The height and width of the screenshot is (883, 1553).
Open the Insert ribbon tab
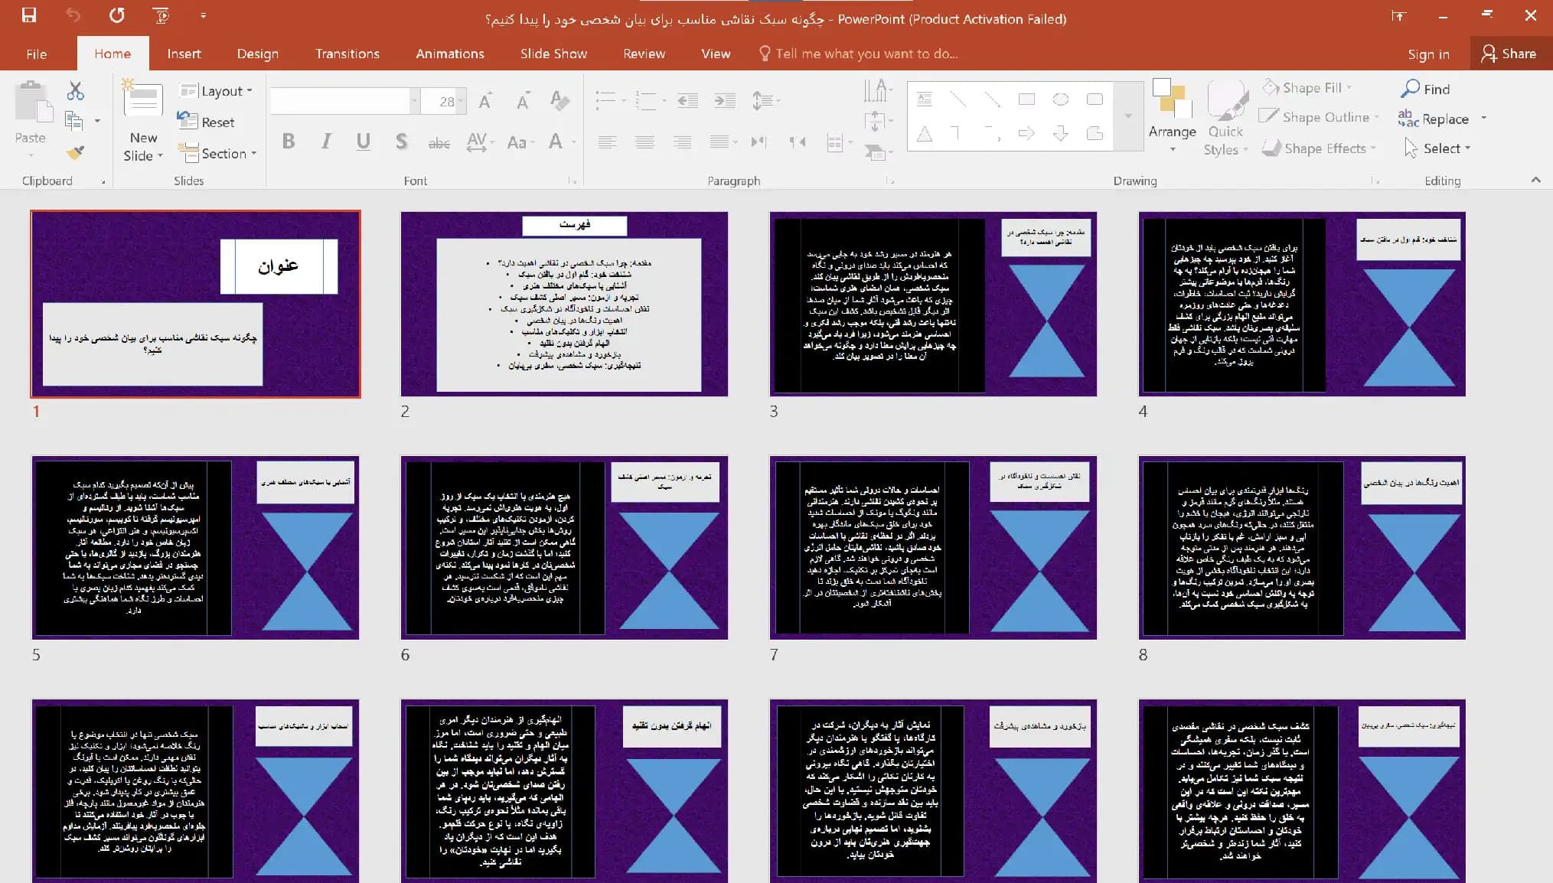click(x=184, y=54)
